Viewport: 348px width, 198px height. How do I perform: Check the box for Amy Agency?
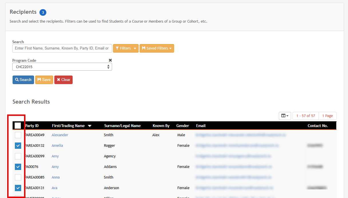18,156
